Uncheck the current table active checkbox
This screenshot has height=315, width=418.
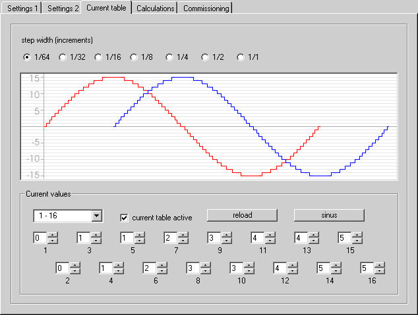coord(124,218)
